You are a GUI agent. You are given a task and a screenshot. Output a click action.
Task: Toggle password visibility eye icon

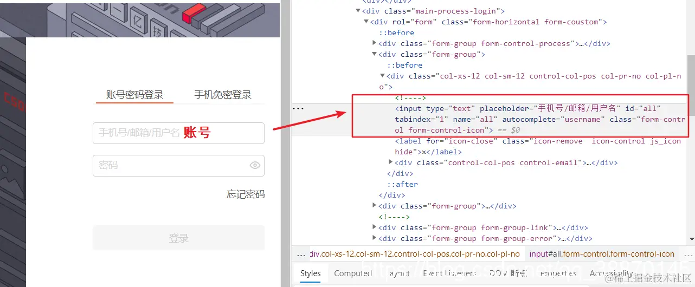255,165
